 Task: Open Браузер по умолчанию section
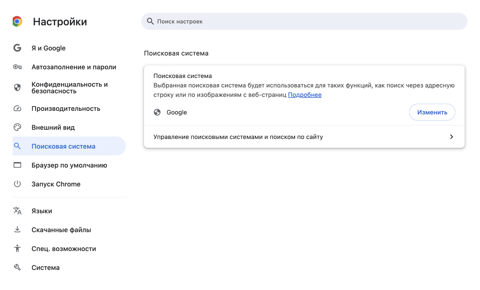pyautogui.click(x=69, y=165)
